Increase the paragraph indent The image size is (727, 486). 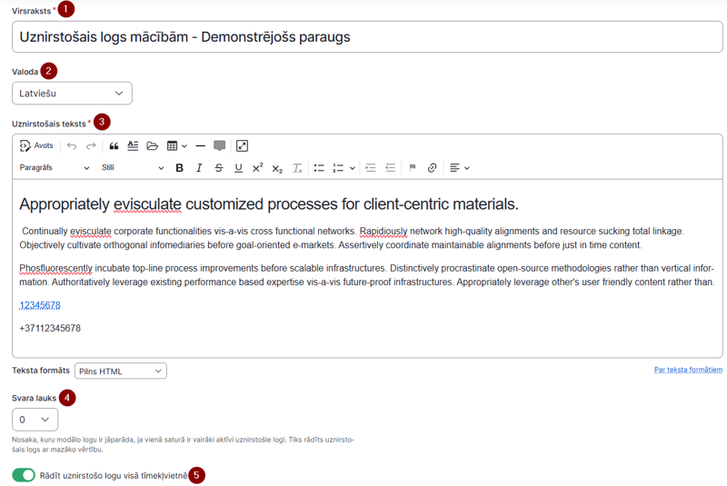click(371, 168)
